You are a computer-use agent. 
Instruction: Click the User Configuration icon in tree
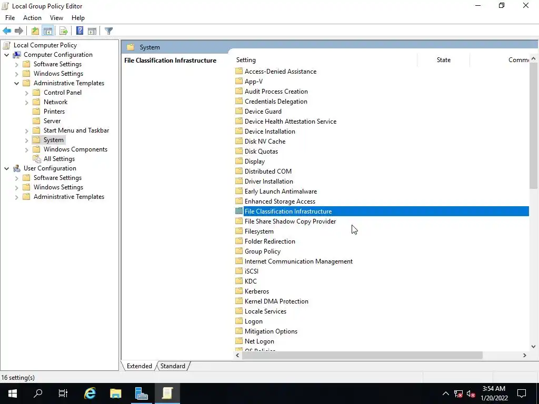[x=17, y=168]
